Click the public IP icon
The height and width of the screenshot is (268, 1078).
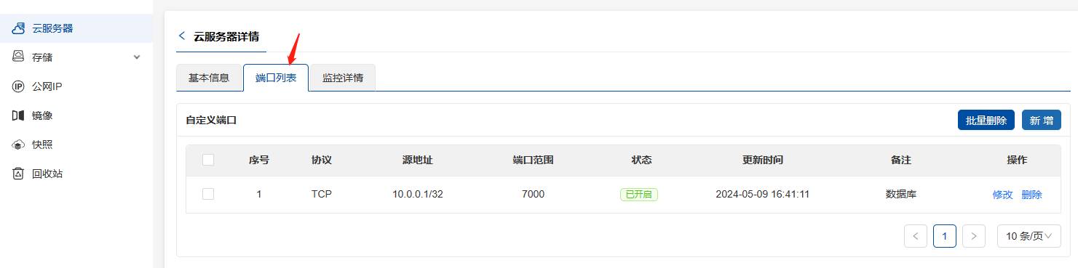(x=19, y=86)
